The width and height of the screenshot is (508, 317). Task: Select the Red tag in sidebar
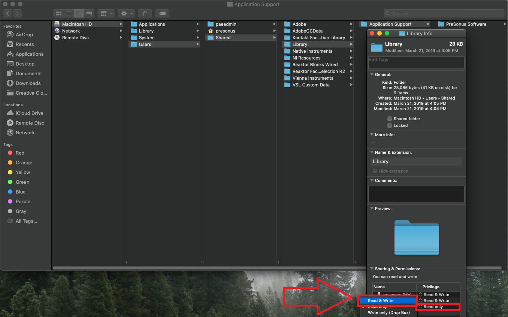20,153
